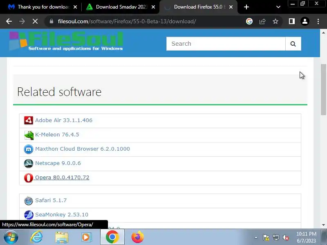
Task: Open a new tab with the plus button
Action: pyautogui.click(x=246, y=7)
